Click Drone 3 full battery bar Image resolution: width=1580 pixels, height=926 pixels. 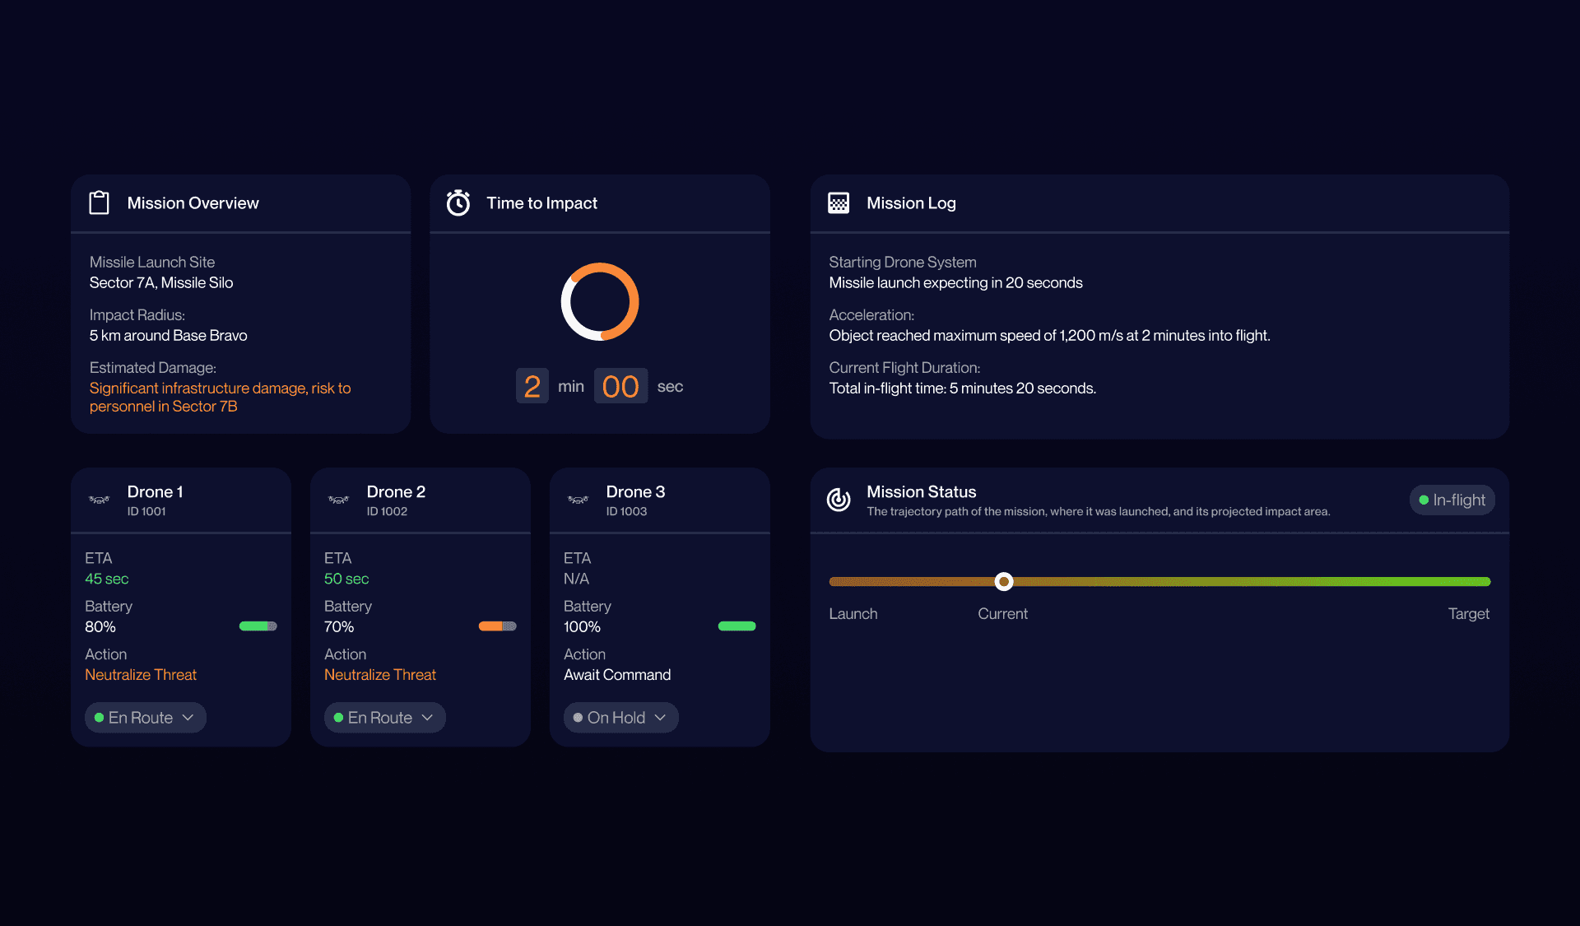tap(737, 626)
